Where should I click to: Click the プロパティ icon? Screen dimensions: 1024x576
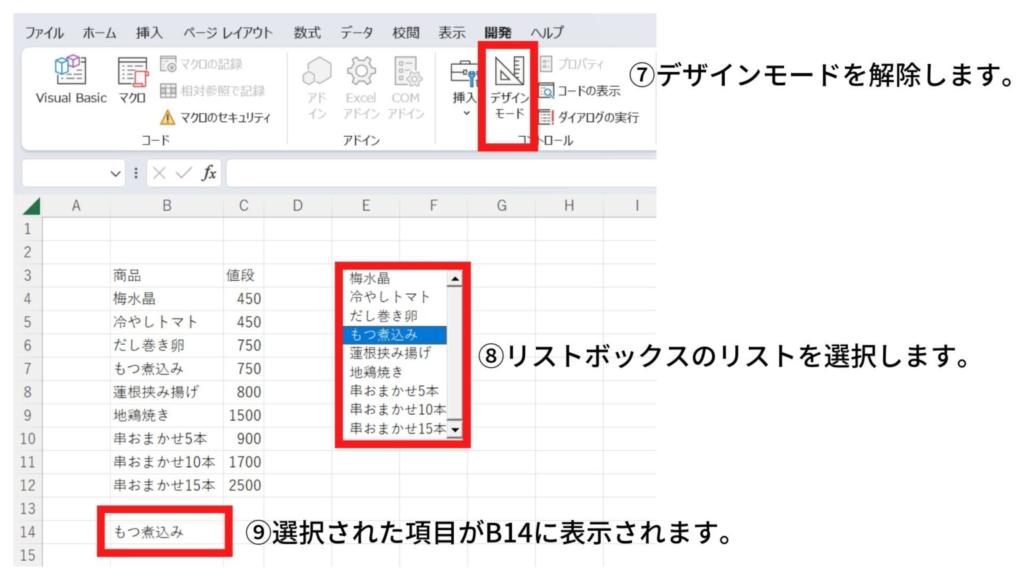[575, 64]
